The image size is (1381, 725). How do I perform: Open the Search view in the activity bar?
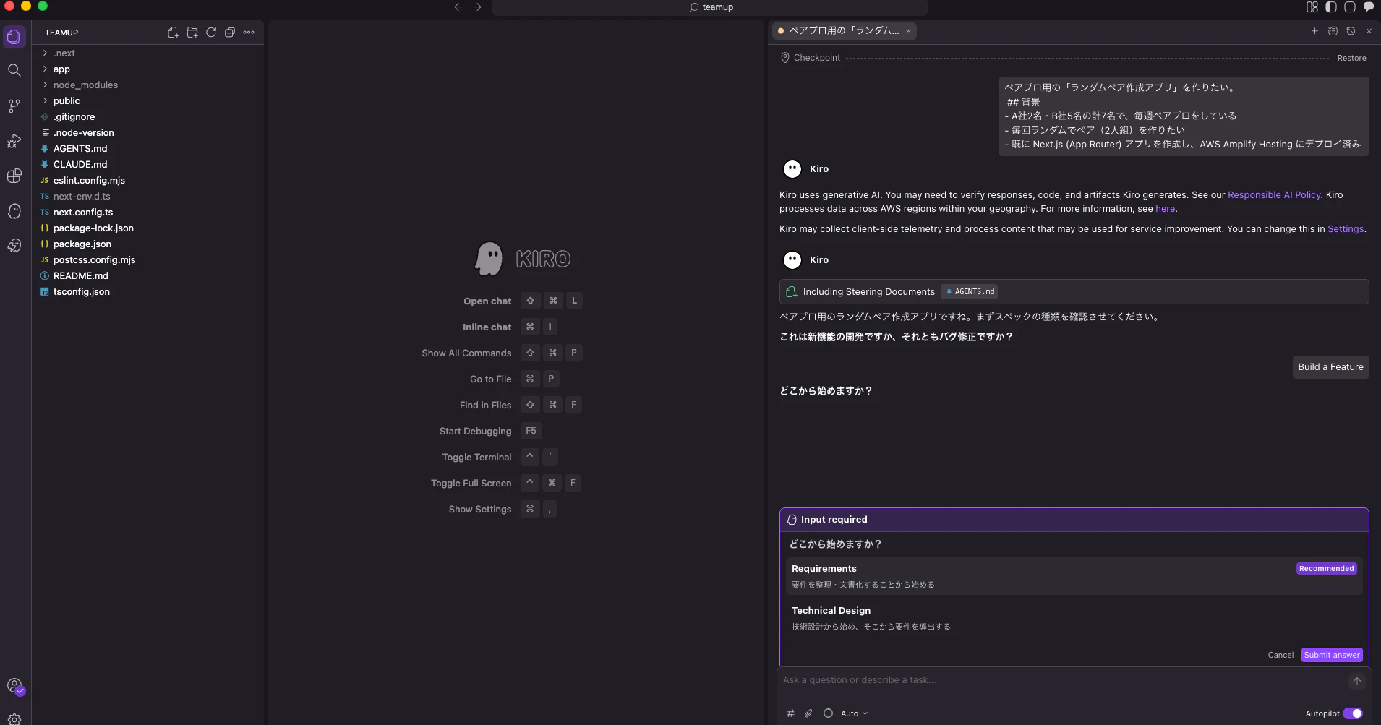[14, 70]
